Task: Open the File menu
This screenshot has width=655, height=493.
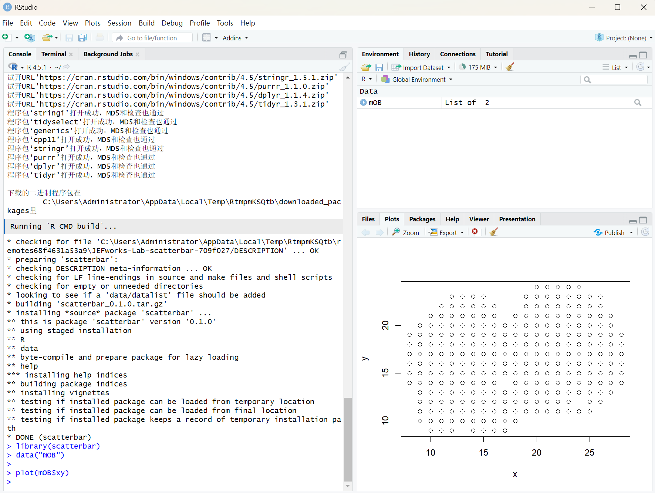Action: [8, 23]
